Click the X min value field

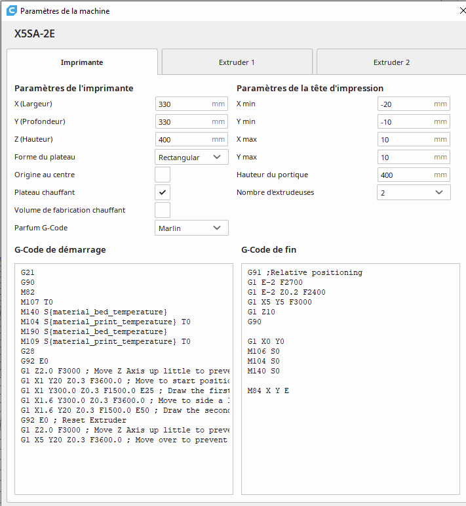tap(414, 104)
